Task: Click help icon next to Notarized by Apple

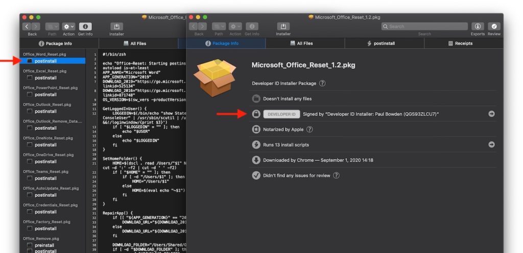Action: pos(310,129)
